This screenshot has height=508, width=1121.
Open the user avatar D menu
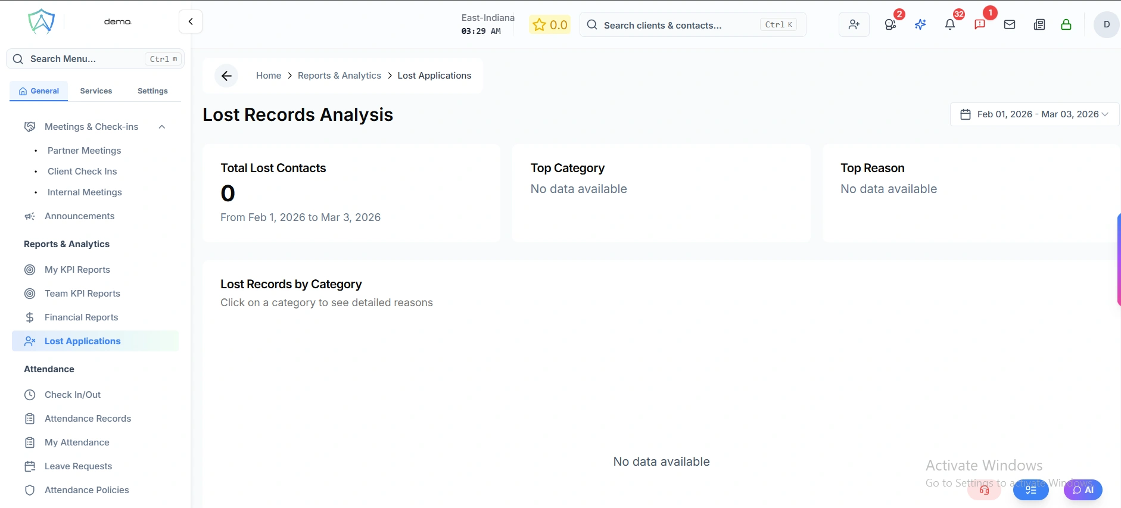pos(1106,24)
